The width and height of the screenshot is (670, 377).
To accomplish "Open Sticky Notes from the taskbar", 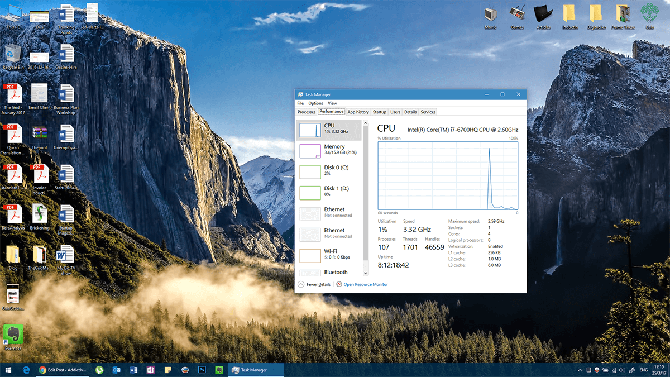I will 167,370.
